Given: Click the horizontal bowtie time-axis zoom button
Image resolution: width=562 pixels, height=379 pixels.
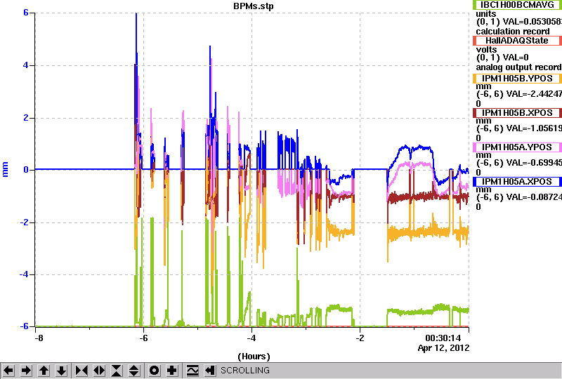Looking at the screenshot, I should [81, 371].
